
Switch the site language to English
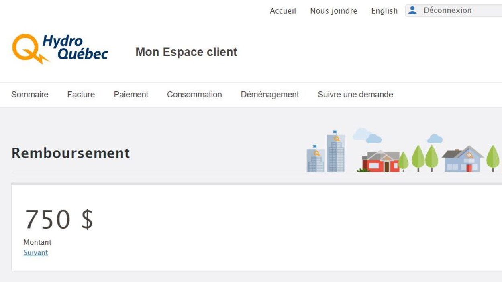coord(384,11)
